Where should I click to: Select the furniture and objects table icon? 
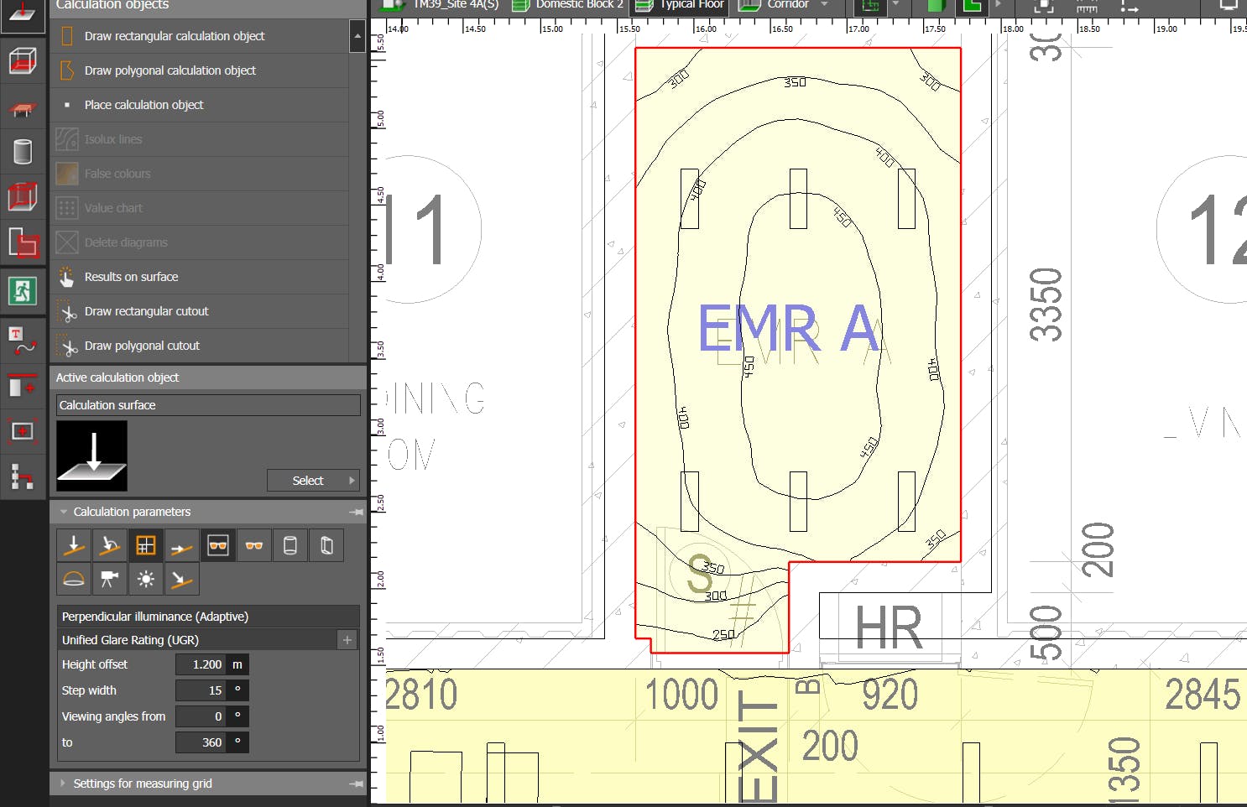[23, 108]
